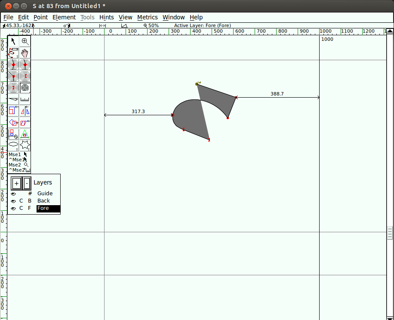Open the Element menu
The width and height of the screenshot is (394, 320).
(x=64, y=17)
